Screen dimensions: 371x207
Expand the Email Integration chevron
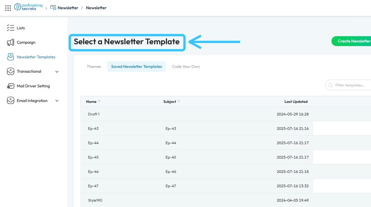pos(57,101)
